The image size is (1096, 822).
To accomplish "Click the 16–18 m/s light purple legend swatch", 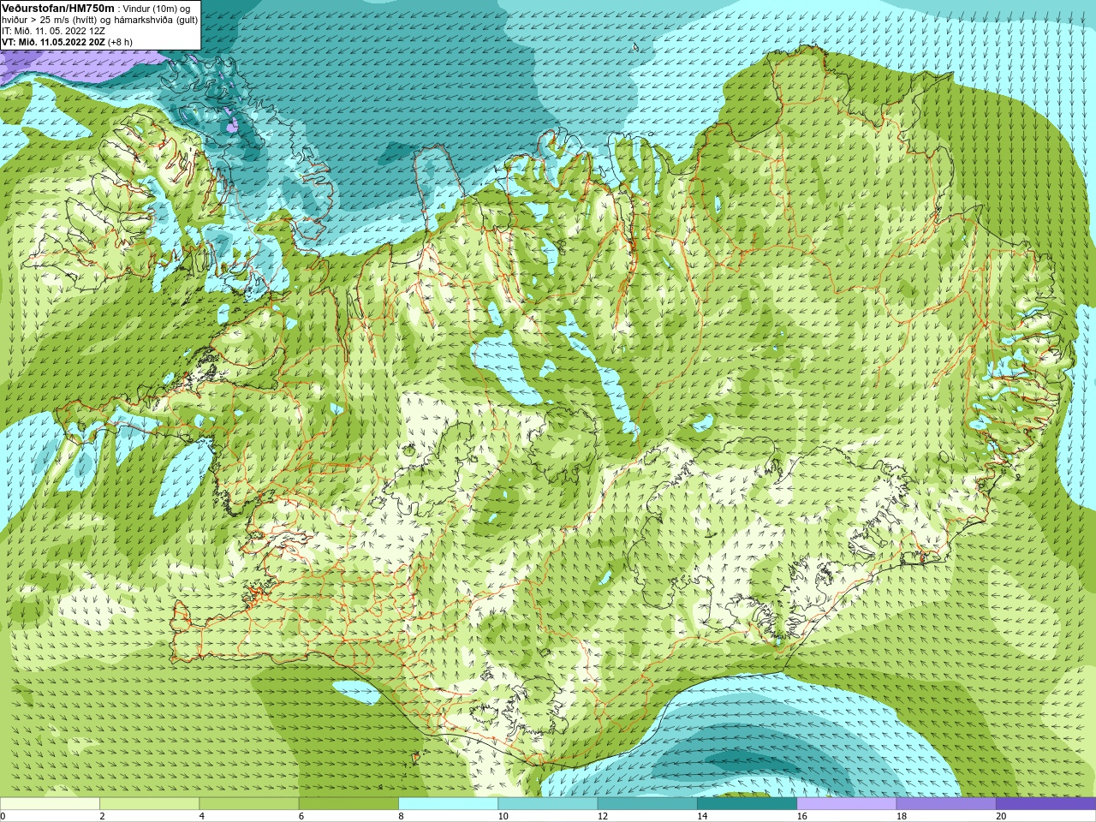I will click(x=846, y=804).
